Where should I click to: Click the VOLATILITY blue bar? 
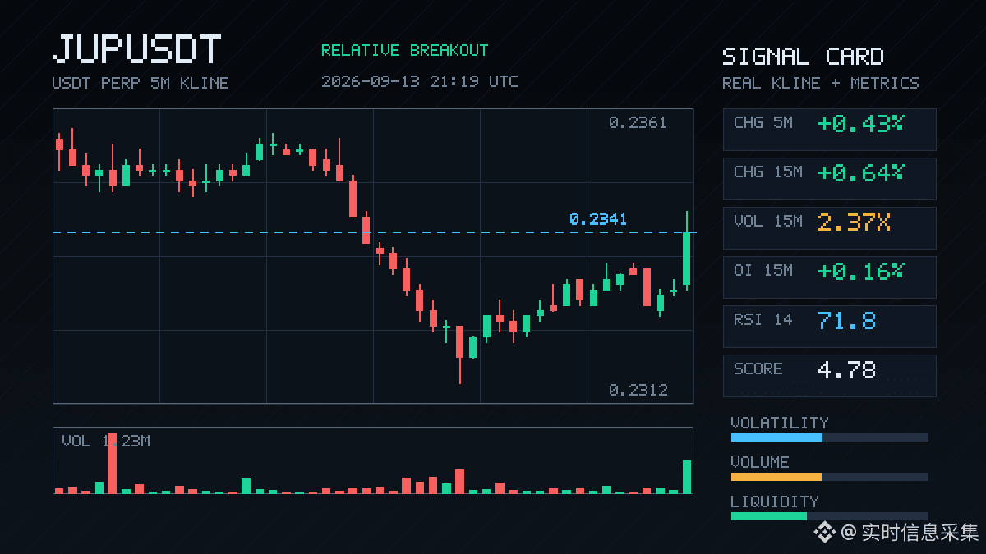[x=776, y=437]
